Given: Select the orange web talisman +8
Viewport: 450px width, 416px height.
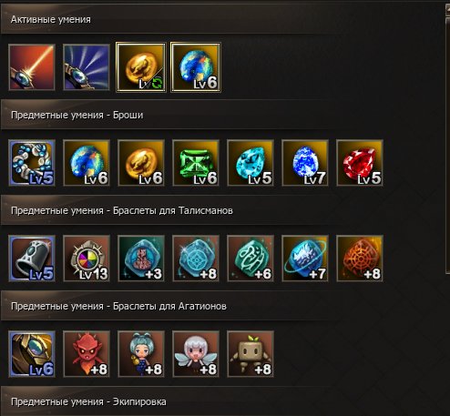Looking at the screenshot, I should [360, 259].
